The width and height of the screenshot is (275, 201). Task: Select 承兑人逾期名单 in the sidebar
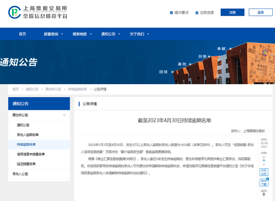point(28,135)
